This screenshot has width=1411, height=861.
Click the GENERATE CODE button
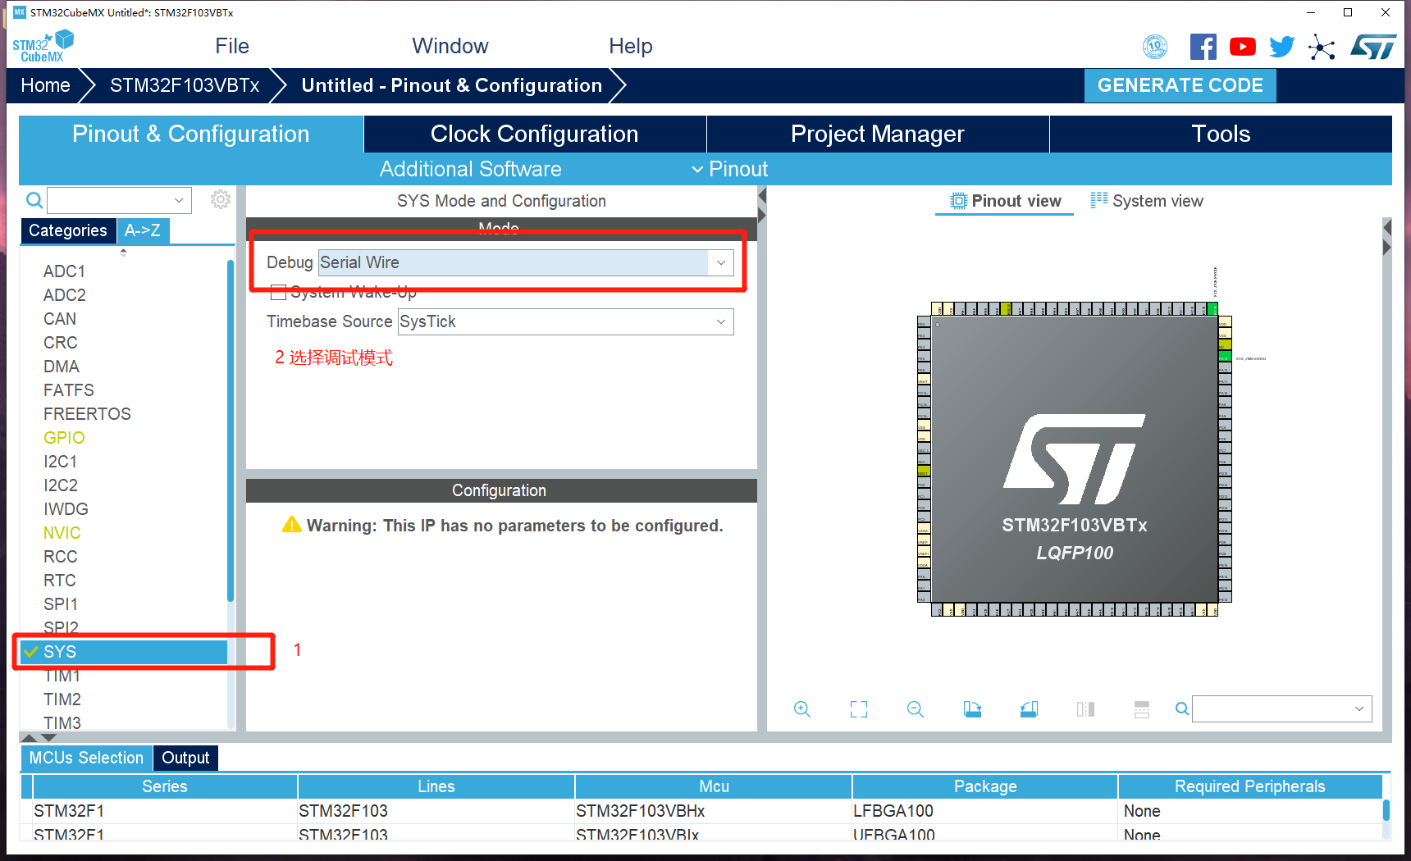click(x=1180, y=85)
